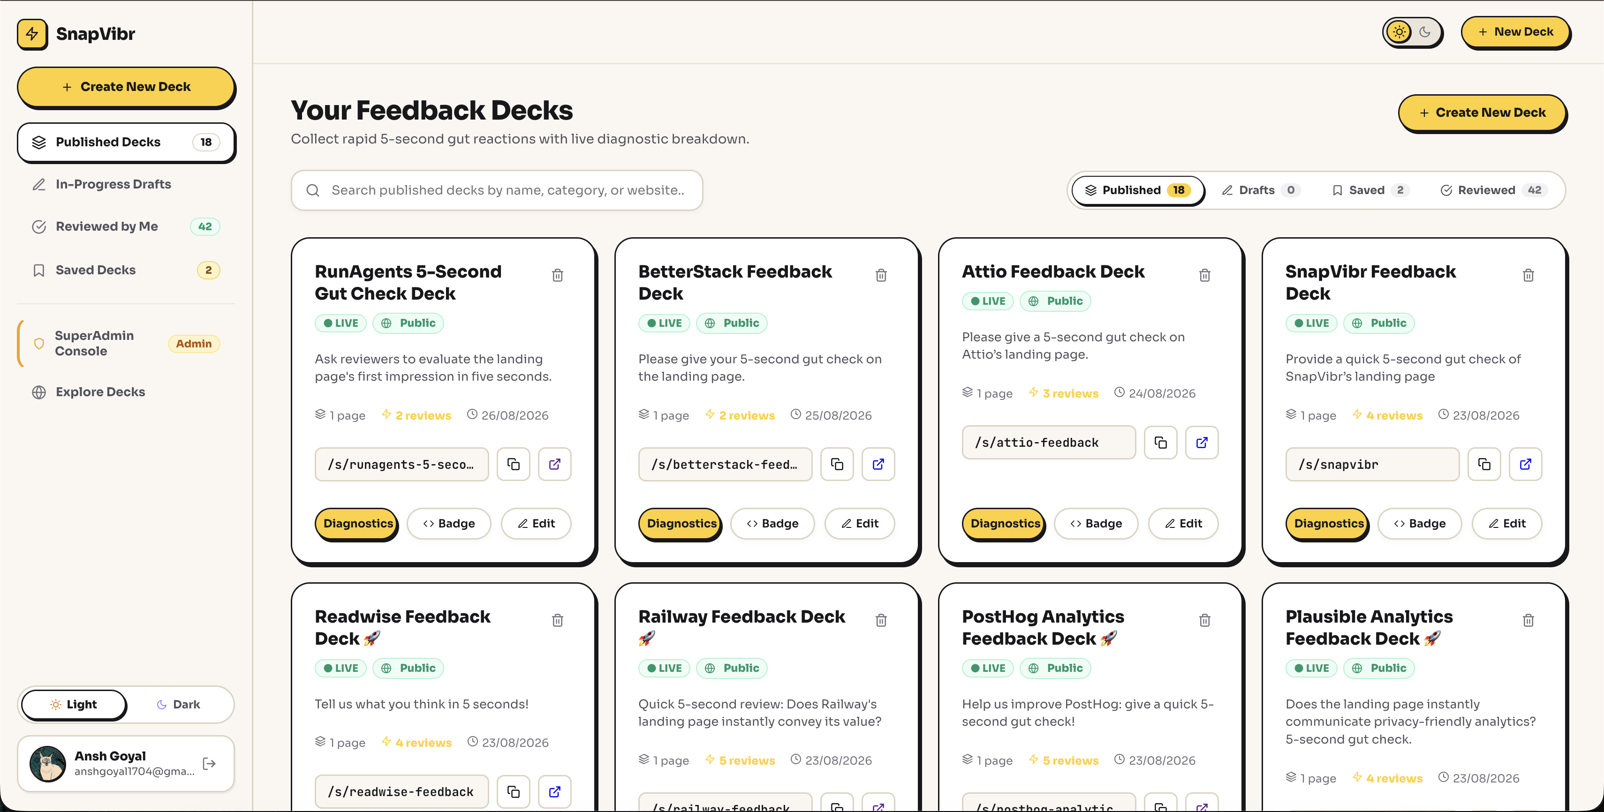Image resolution: width=1604 pixels, height=812 pixels.
Task: Select sun icon in header theme toggle
Action: click(x=1399, y=32)
